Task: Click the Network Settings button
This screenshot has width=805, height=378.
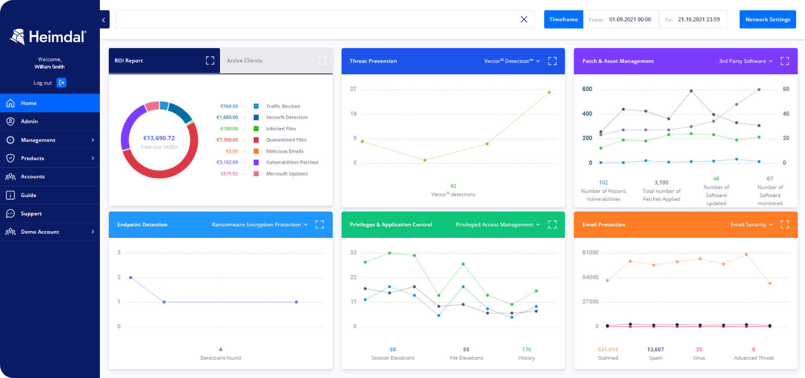Action: click(x=767, y=19)
